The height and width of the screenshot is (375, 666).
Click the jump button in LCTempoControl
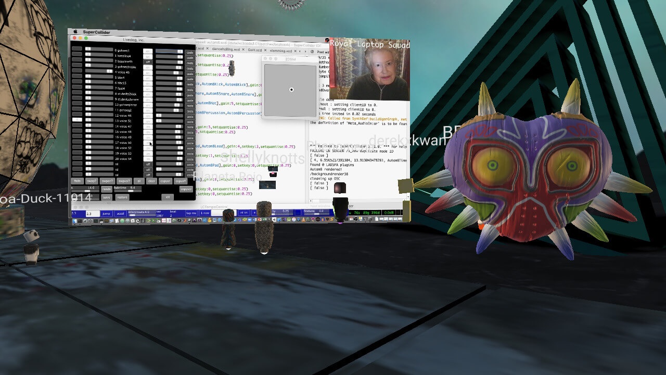click(x=107, y=213)
